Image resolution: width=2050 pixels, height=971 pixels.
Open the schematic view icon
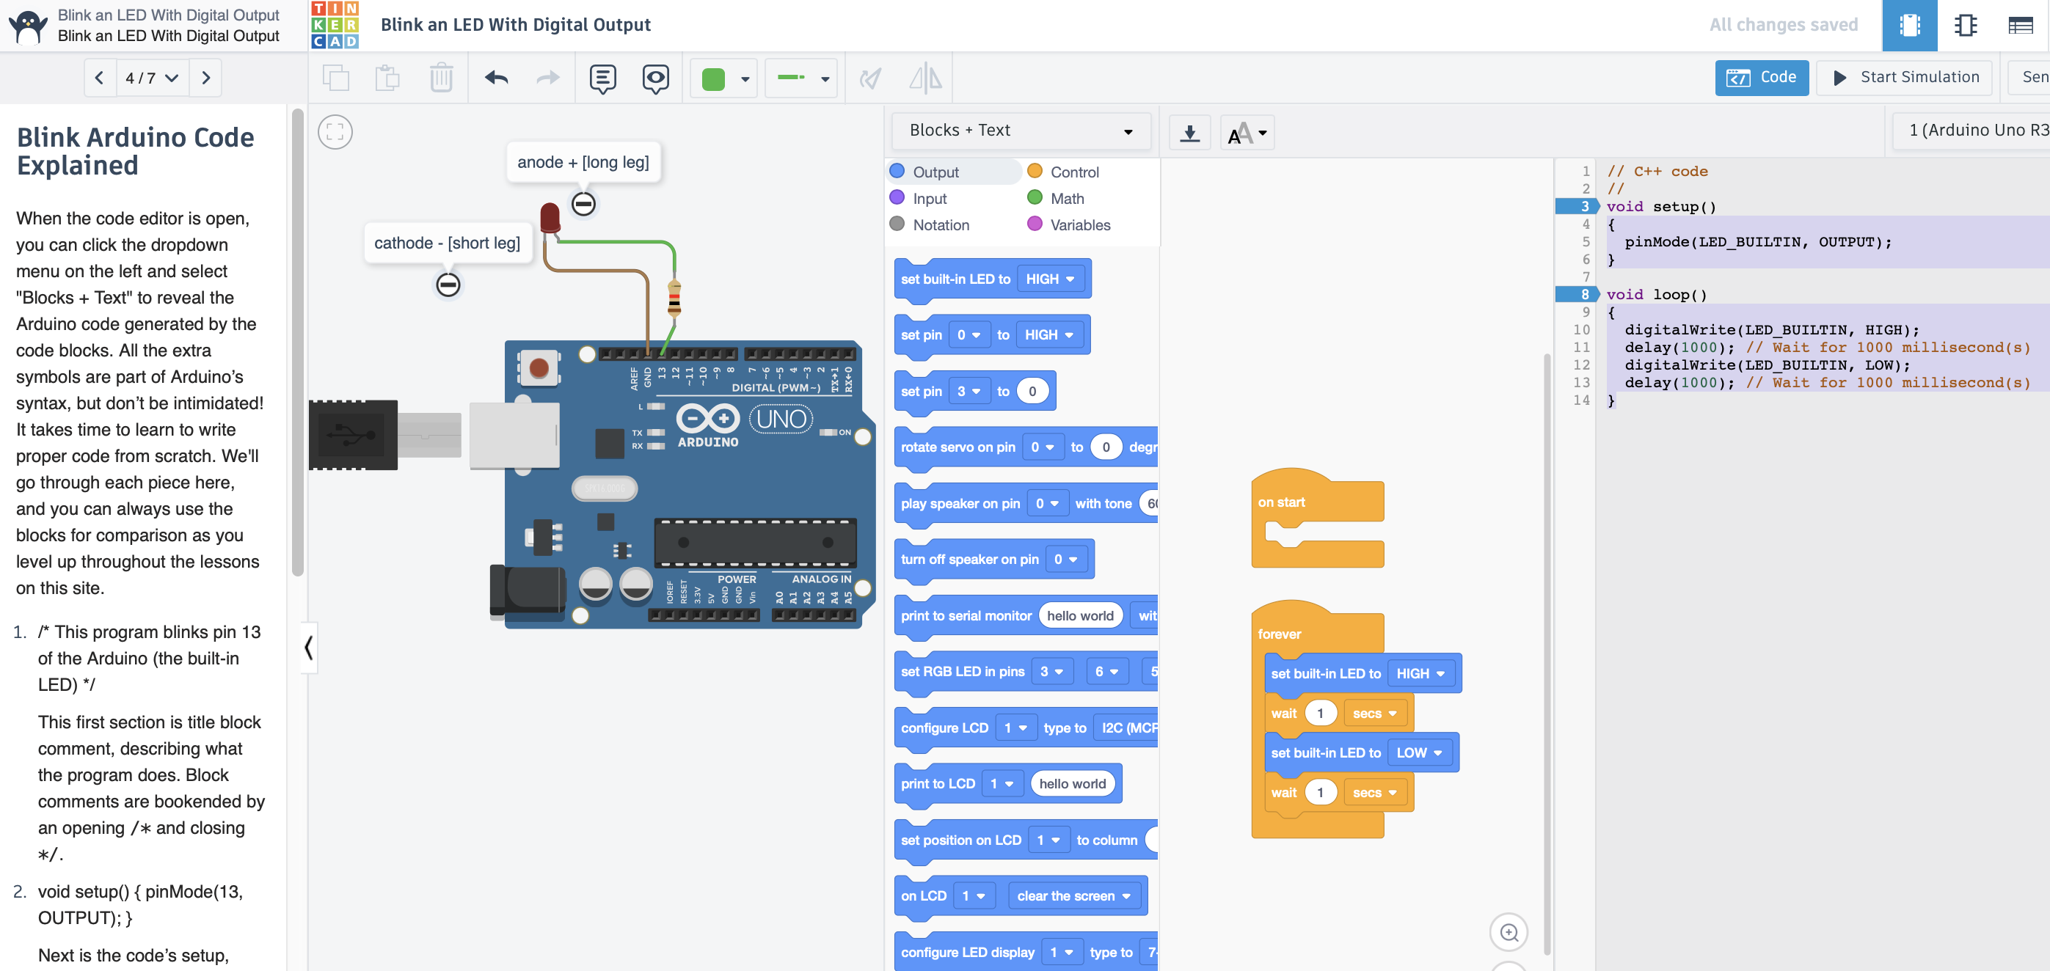(1965, 26)
